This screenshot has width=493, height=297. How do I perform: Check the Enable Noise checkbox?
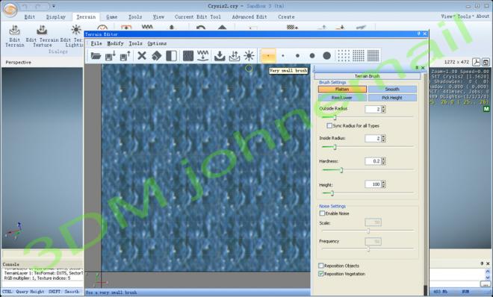[x=322, y=213]
